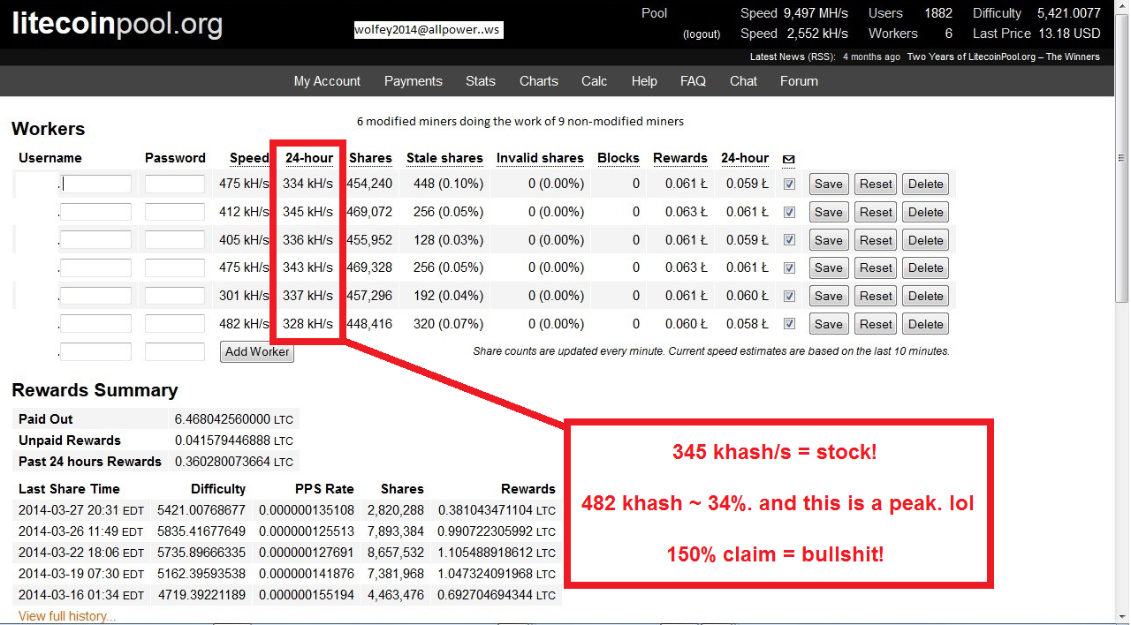Focus password field of 454,240 shares worker

(x=175, y=184)
